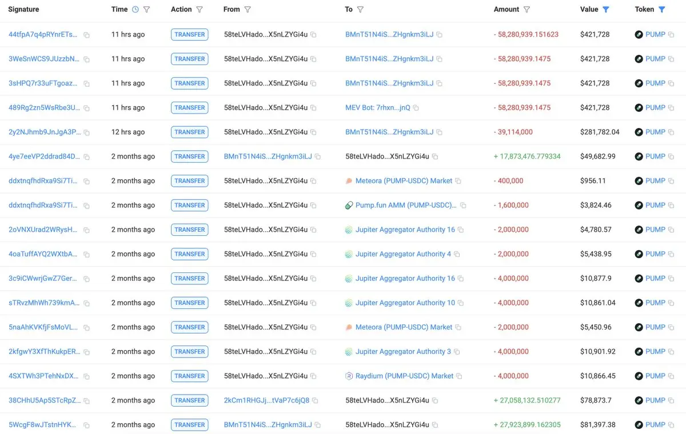Select the amount + 27,923,899.162305
Image resolution: width=686 pixels, height=434 pixels.
[527, 425]
